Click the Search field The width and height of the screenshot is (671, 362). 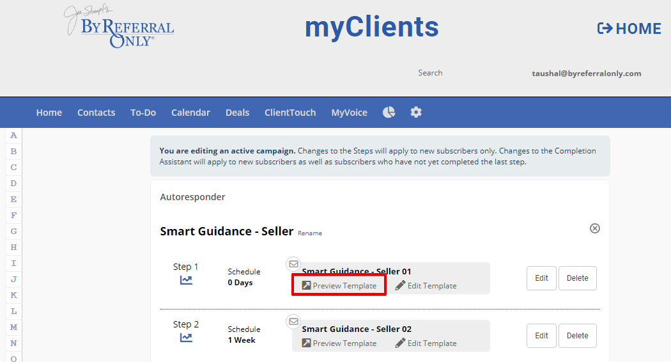430,73
